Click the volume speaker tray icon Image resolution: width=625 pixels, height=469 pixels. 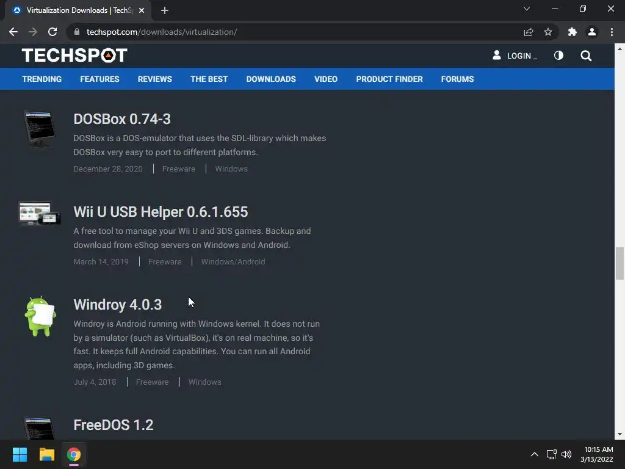click(x=566, y=454)
